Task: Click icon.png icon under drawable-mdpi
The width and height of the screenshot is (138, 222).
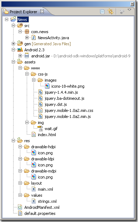Action: tap(34, 177)
